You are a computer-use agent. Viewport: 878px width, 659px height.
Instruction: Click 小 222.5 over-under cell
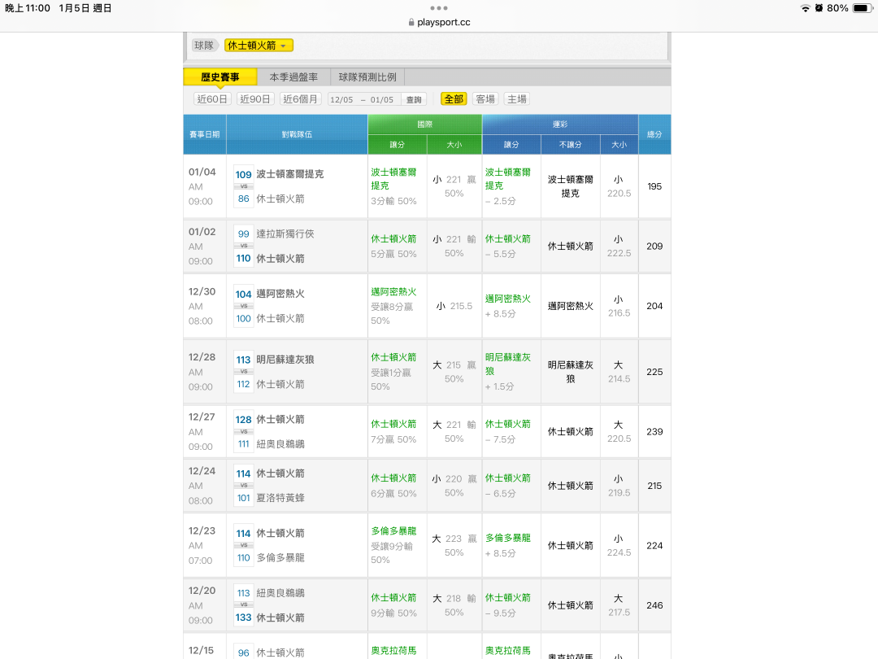(619, 246)
